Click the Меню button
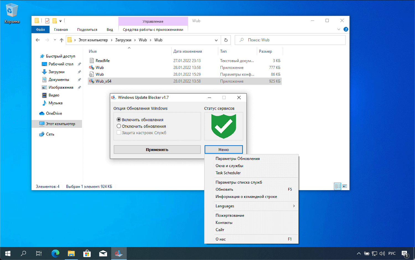 click(x=224, y=150)
